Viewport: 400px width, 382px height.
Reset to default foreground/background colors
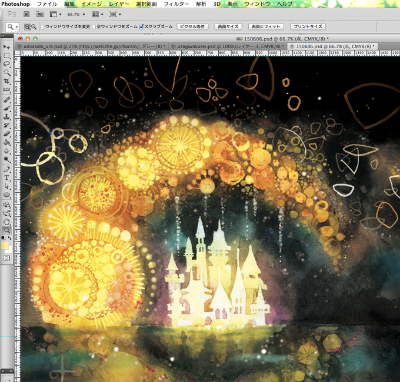pyautogui.click(x=3, y=238)
